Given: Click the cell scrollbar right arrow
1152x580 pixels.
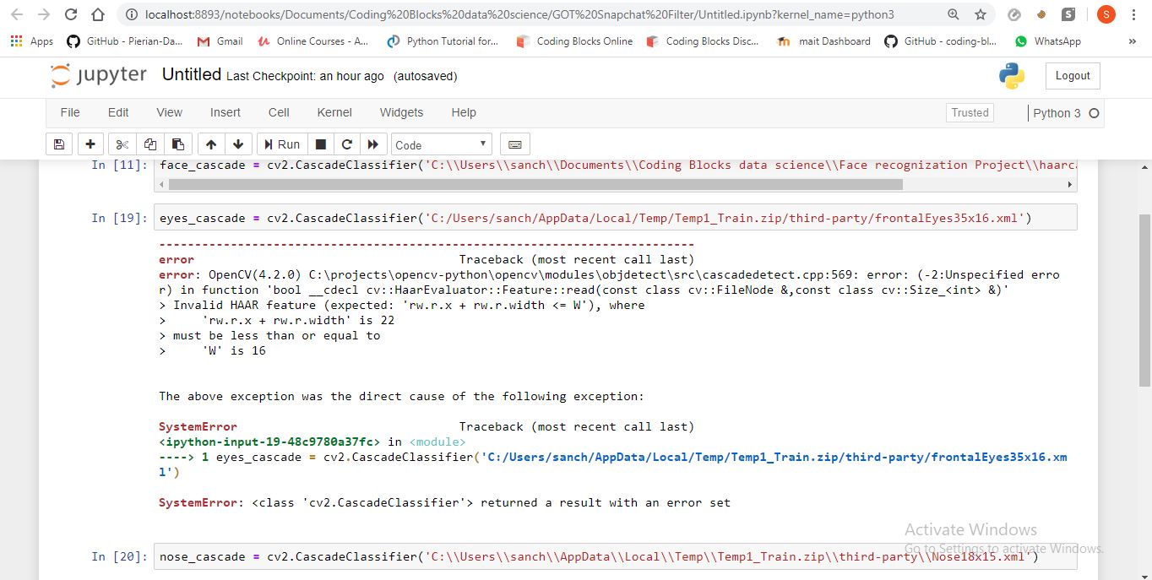Looking at the screenshot, I should 1069,184.
